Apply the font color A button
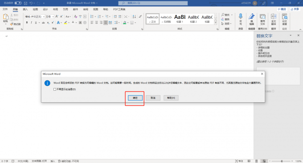 coord(73,23)
